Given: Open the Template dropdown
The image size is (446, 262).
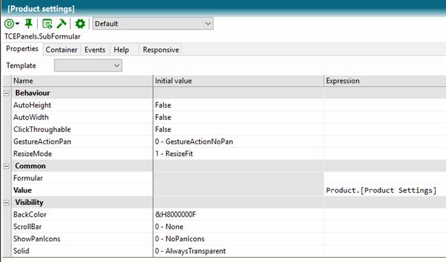Looking at the screenshot, I should (x=88, y=65).
